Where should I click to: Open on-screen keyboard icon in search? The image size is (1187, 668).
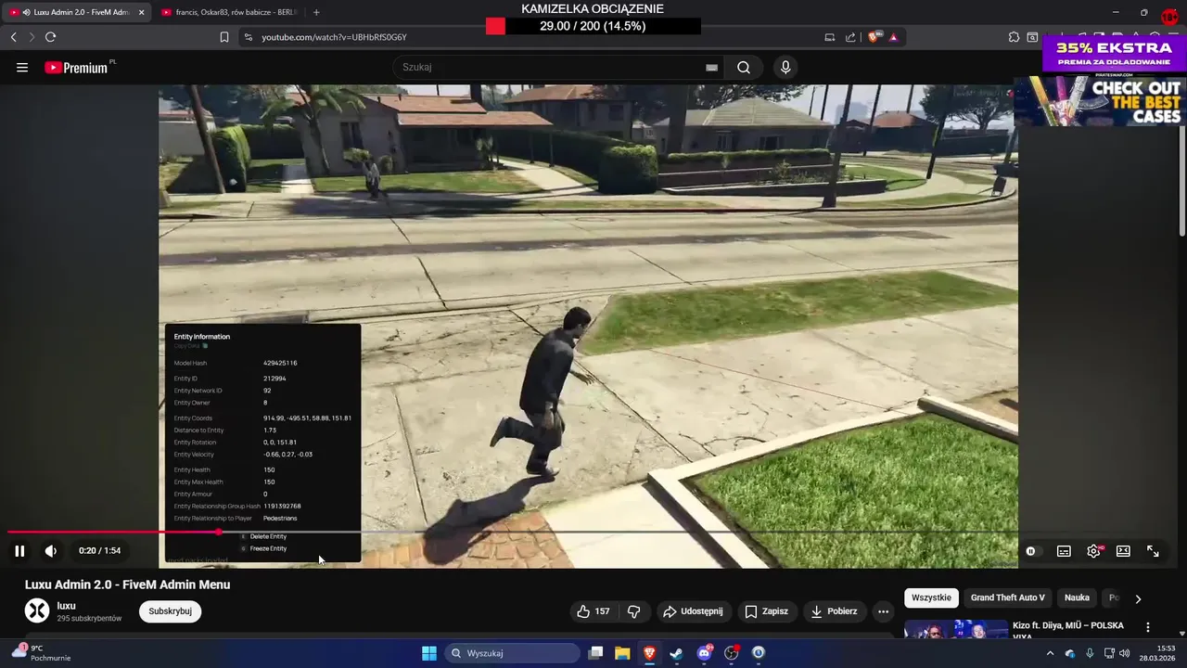(711, 67)
